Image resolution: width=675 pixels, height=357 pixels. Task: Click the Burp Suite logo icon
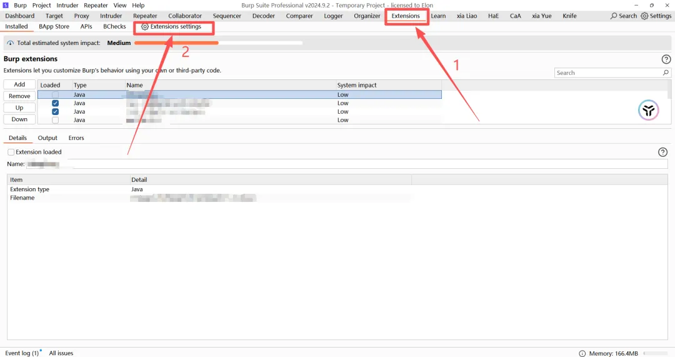6,5
